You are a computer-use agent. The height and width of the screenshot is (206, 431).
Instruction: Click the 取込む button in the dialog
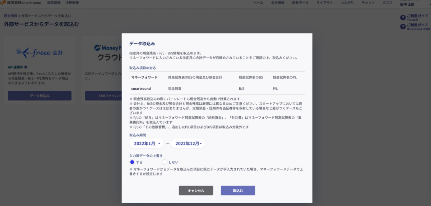(238, 191)
